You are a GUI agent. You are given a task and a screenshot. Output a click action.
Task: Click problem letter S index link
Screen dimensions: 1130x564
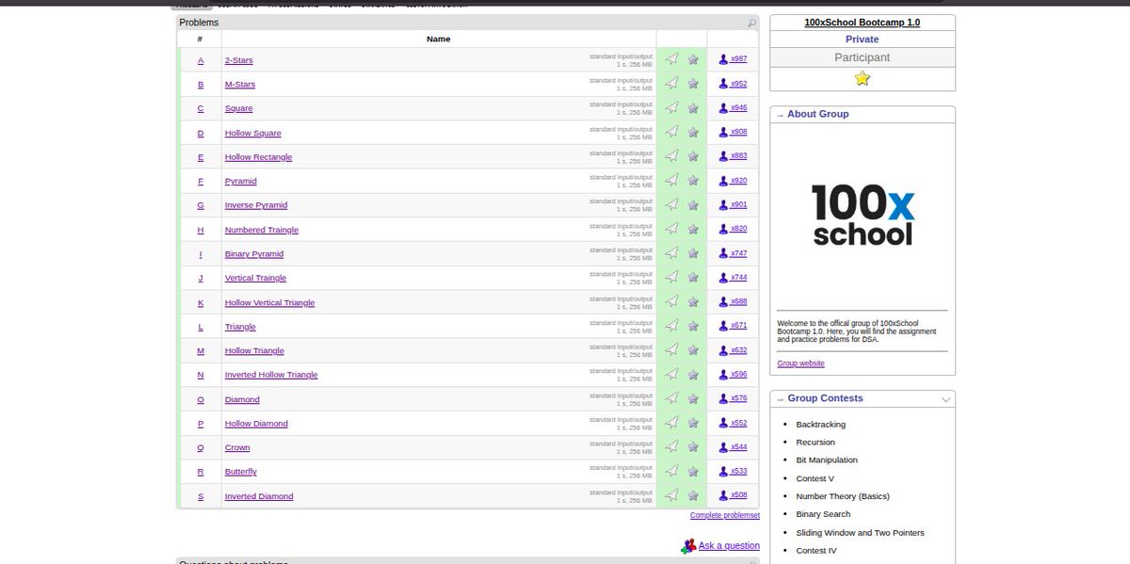coord(201,496)
